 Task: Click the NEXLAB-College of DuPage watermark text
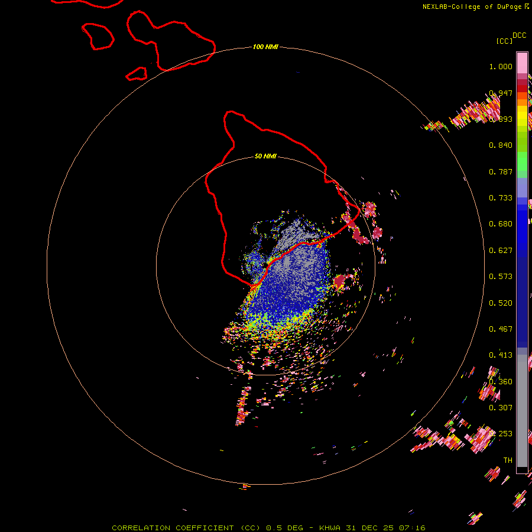pyautogui.click(x=472, y=7)
